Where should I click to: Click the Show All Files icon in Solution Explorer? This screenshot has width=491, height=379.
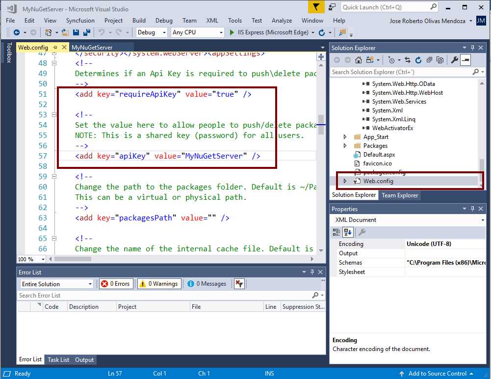[x=440, y=60]
